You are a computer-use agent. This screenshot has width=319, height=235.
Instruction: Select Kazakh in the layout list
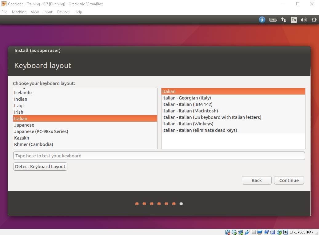tap(85, 138)
